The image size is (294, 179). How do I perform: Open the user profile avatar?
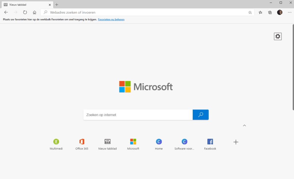coord(280,12)
